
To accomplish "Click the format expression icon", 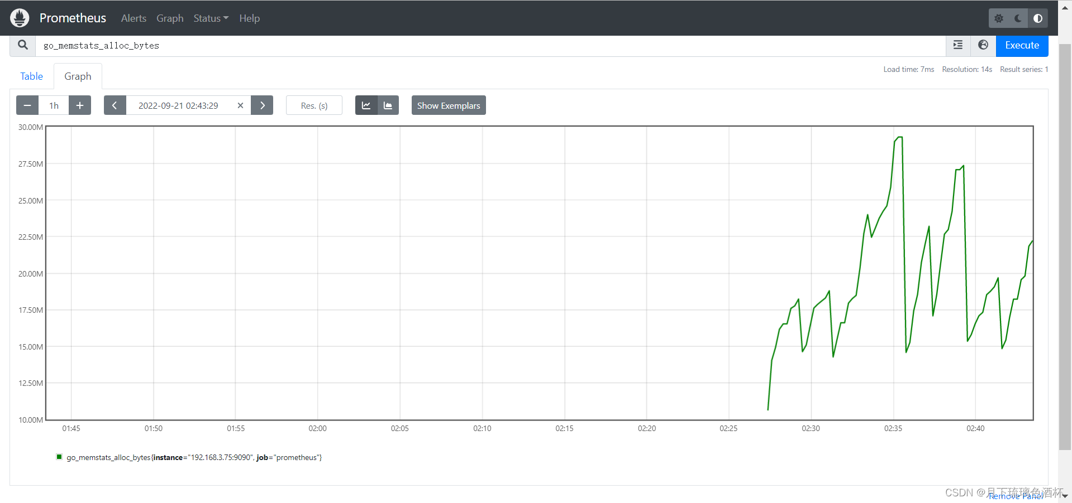I will pyautogui.click(x=958, y=45).
